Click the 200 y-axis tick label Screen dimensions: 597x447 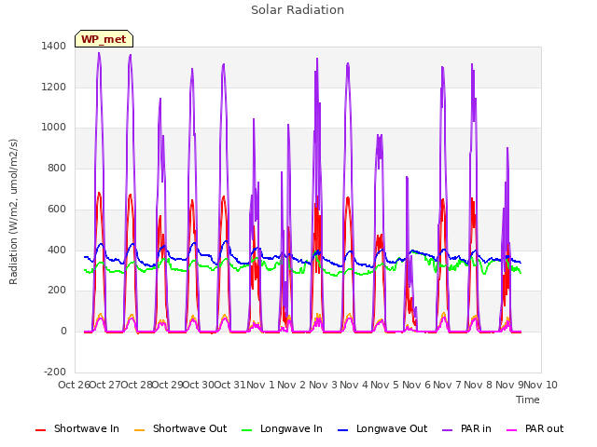tap(57, 291)
